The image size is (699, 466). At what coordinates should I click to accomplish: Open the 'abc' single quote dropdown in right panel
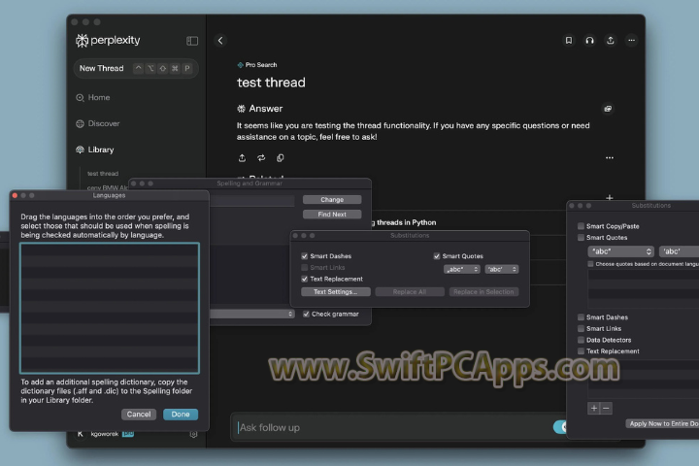(x=679, y=251)
